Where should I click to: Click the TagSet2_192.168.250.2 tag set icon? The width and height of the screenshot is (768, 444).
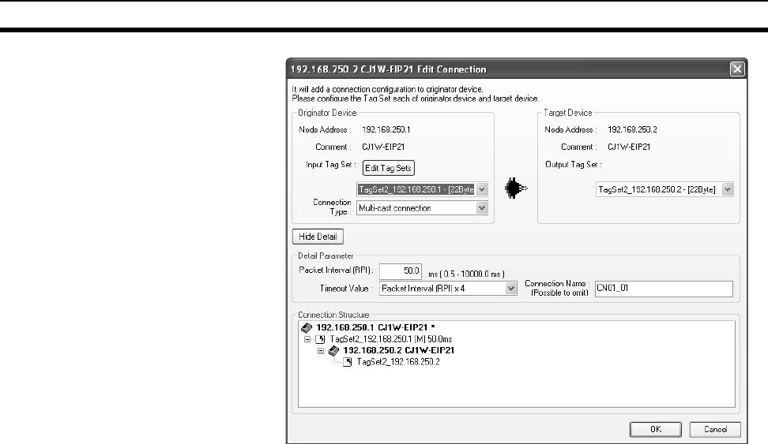pyautogui.click(x=348, y=362)
